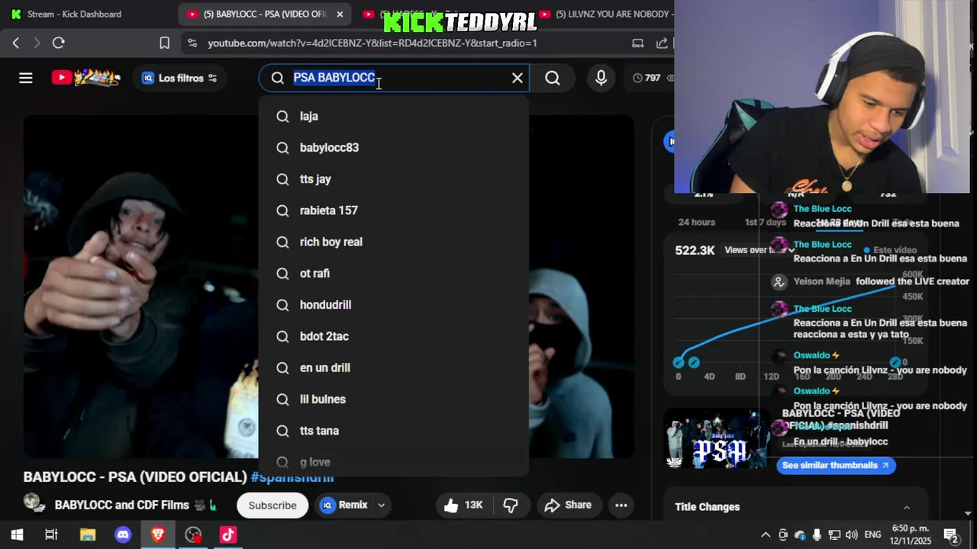977x549 pixels.
Task: Choose the 'tts jay' suggestion
Action: (394, 179)
